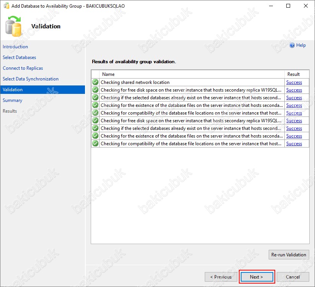
Task: Open Success link for shared network location check
Action: pyautogui.click(x=294, y=82)
